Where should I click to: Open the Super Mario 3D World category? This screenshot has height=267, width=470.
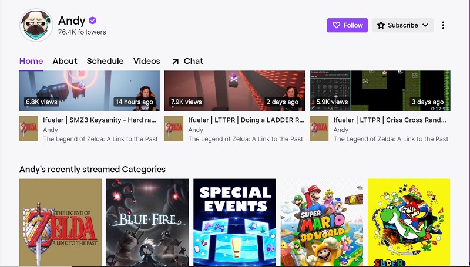pyautogui.click(x=321, y=222)
